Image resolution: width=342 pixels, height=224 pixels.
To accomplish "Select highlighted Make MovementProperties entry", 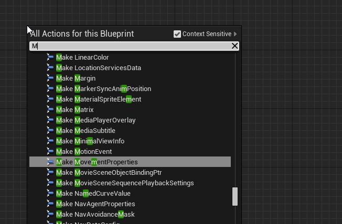I will [130, 162].
